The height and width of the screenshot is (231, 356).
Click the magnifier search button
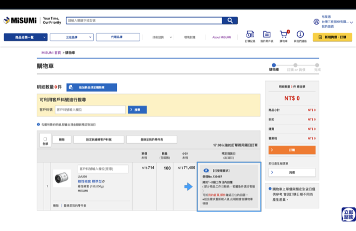click(x=230, y=21)
